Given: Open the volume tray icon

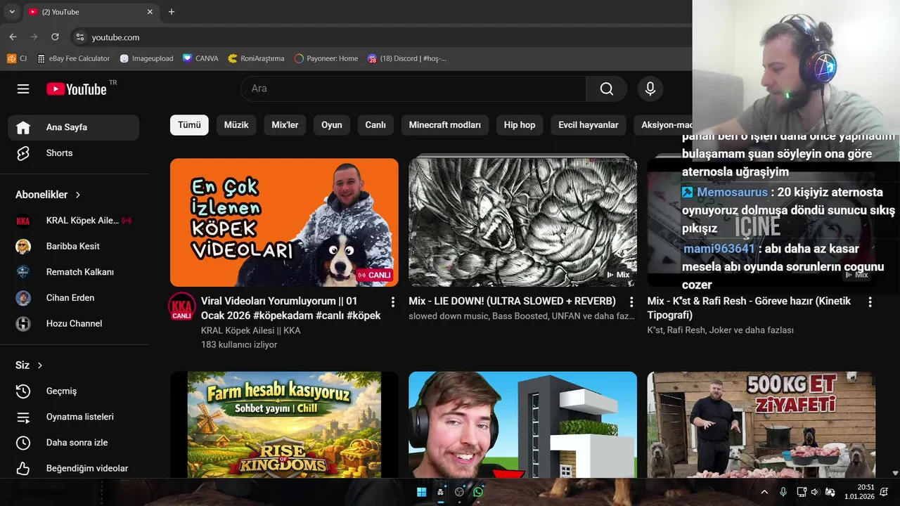Looking at the screenshot, I should tap(815, 492).
